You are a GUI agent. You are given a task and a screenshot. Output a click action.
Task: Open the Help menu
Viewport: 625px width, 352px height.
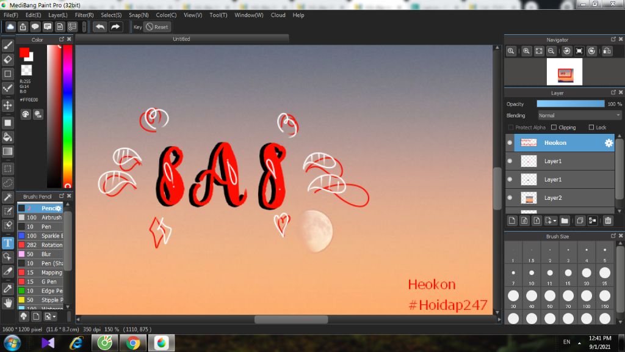(x=298, y=15)
